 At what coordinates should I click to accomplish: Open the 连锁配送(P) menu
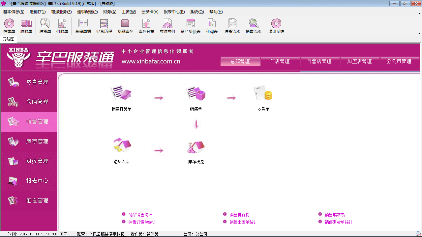(87, 12)
